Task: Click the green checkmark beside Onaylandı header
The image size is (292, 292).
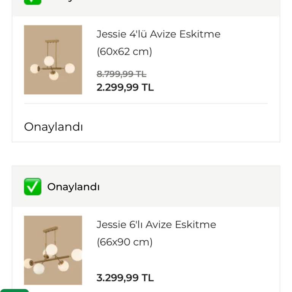Action: 33,187
